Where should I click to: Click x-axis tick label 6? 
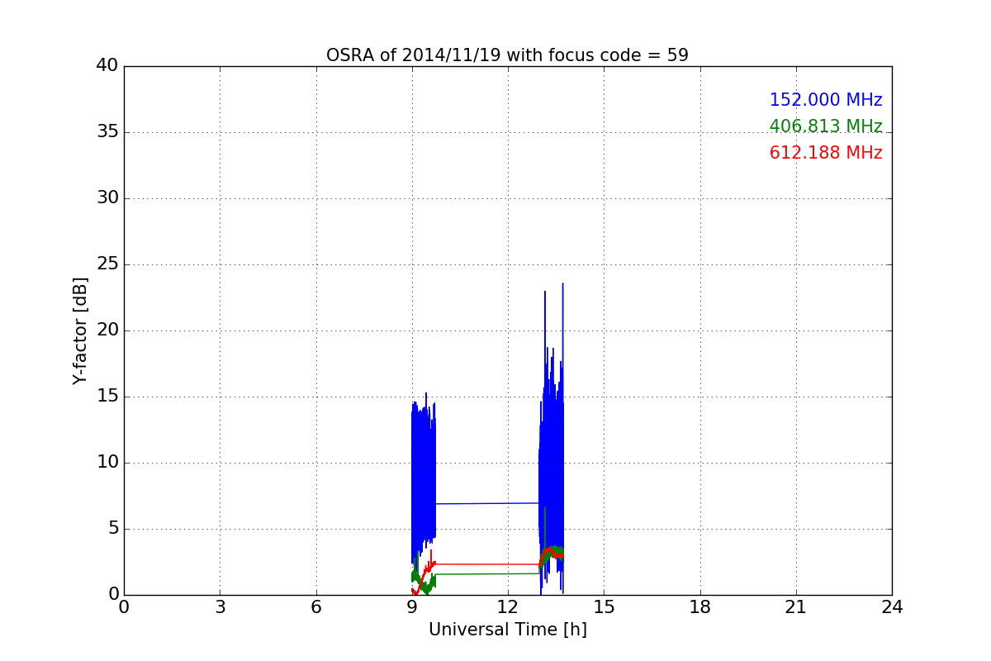pyautogui.click(x=316, y=607)
